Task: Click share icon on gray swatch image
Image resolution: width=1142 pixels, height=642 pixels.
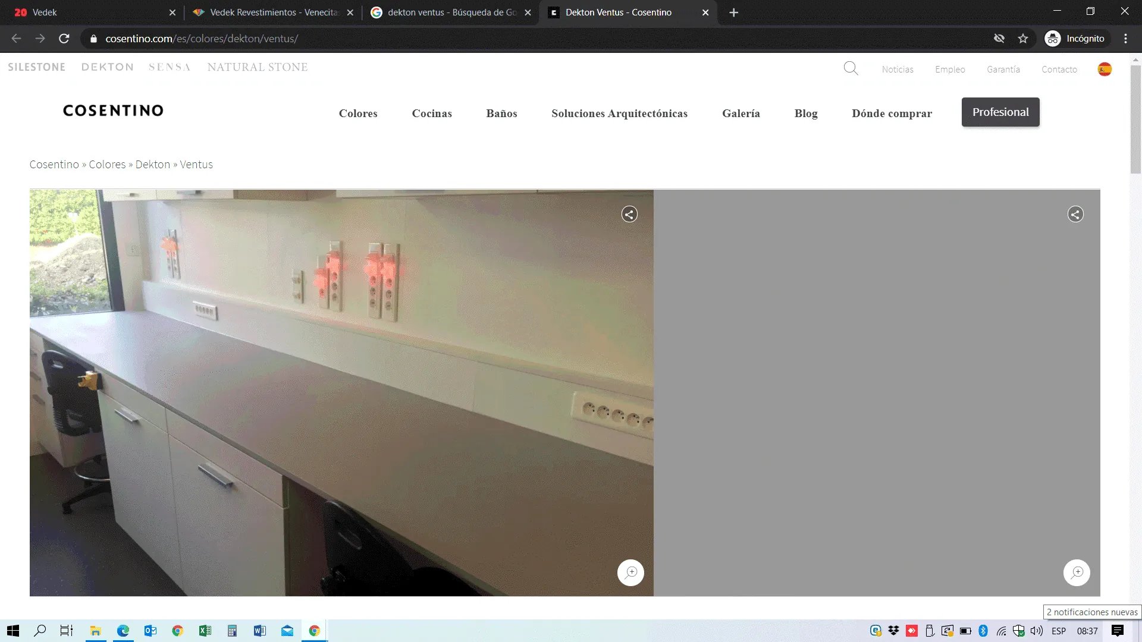Action: point(1075,214)
